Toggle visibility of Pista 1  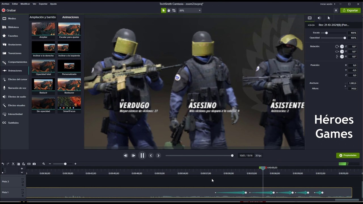pyautogui.click(x=23, y=190)
